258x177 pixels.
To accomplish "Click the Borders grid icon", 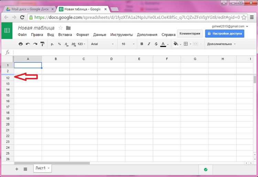I will [186, 44].
